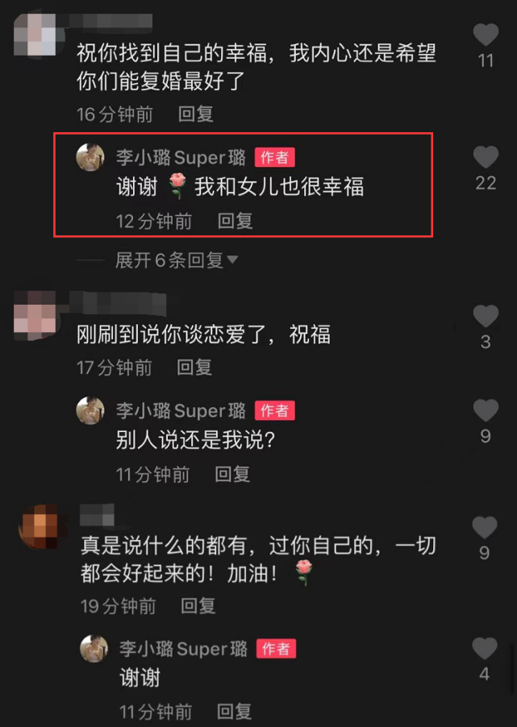Viewport: 517px width, 727px height.
Task: Like the final '谢谢' author reply
Action: (x=485, y=648)
